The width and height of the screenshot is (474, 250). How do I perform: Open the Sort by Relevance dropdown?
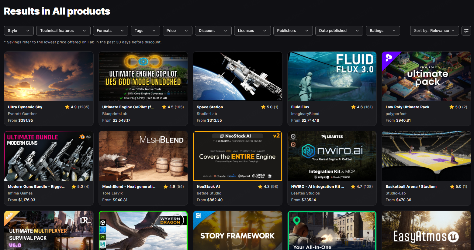pos(434,31)
